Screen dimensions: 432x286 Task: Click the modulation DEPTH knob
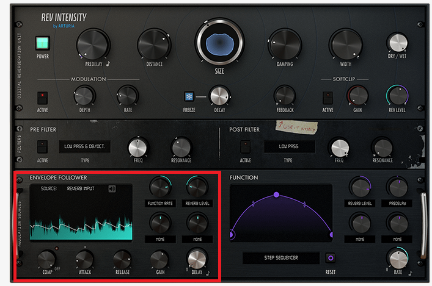coord(84,96)
